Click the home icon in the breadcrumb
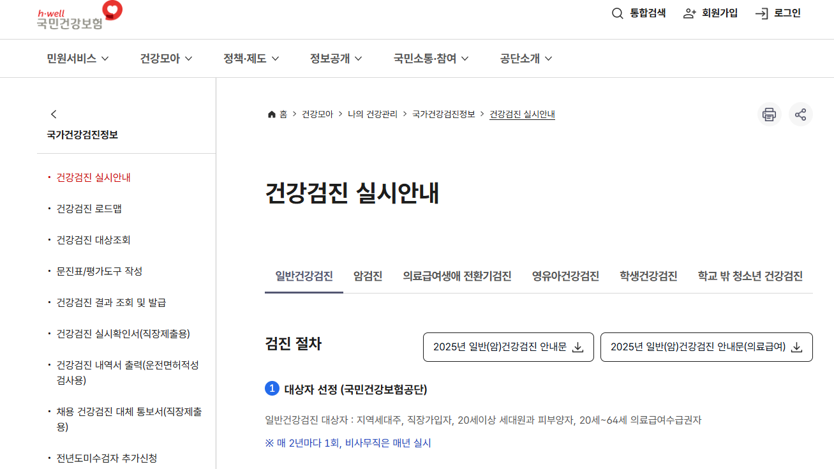834x469 pixels. [271, 114]
